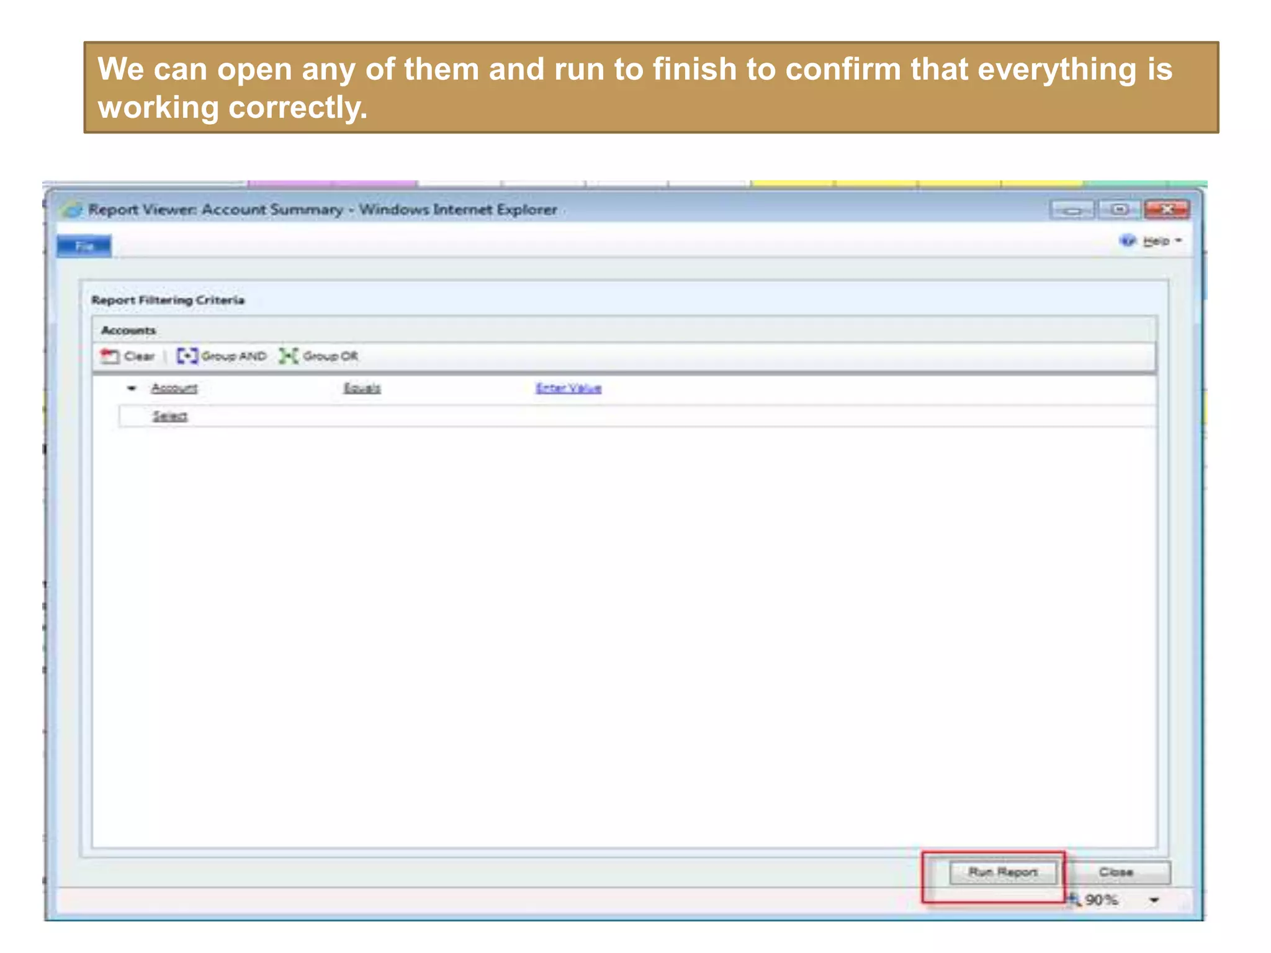The width and height of the screenshot is (1271, 953).
Task: Open the 90% zoom level dropdown arrow
Action: 1154,900
